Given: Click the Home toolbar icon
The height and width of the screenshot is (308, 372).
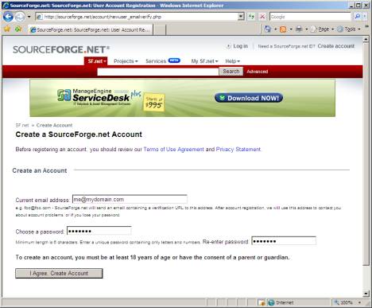Looking at the screenshot, I should pyautogui.click(x=268, y=29).
